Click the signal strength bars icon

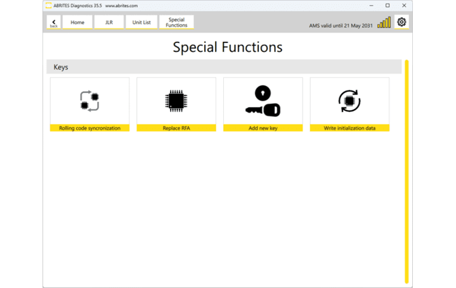384,23
